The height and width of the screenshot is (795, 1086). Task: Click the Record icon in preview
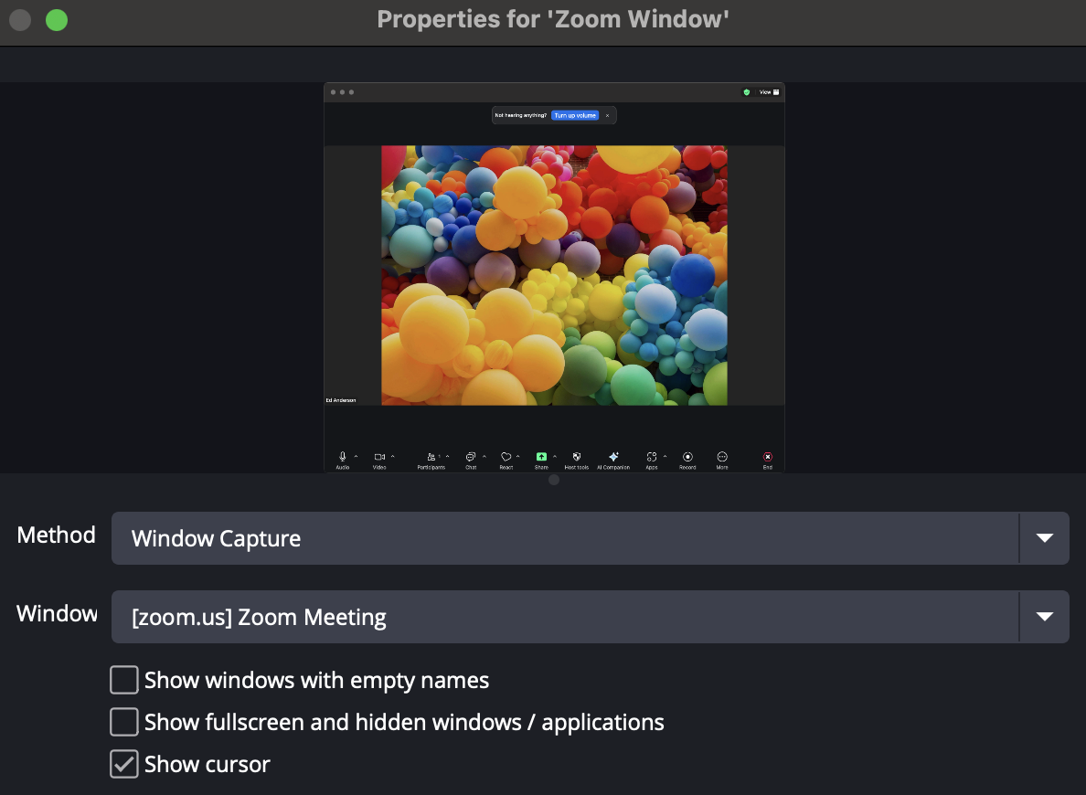click(x=687, y=456)
